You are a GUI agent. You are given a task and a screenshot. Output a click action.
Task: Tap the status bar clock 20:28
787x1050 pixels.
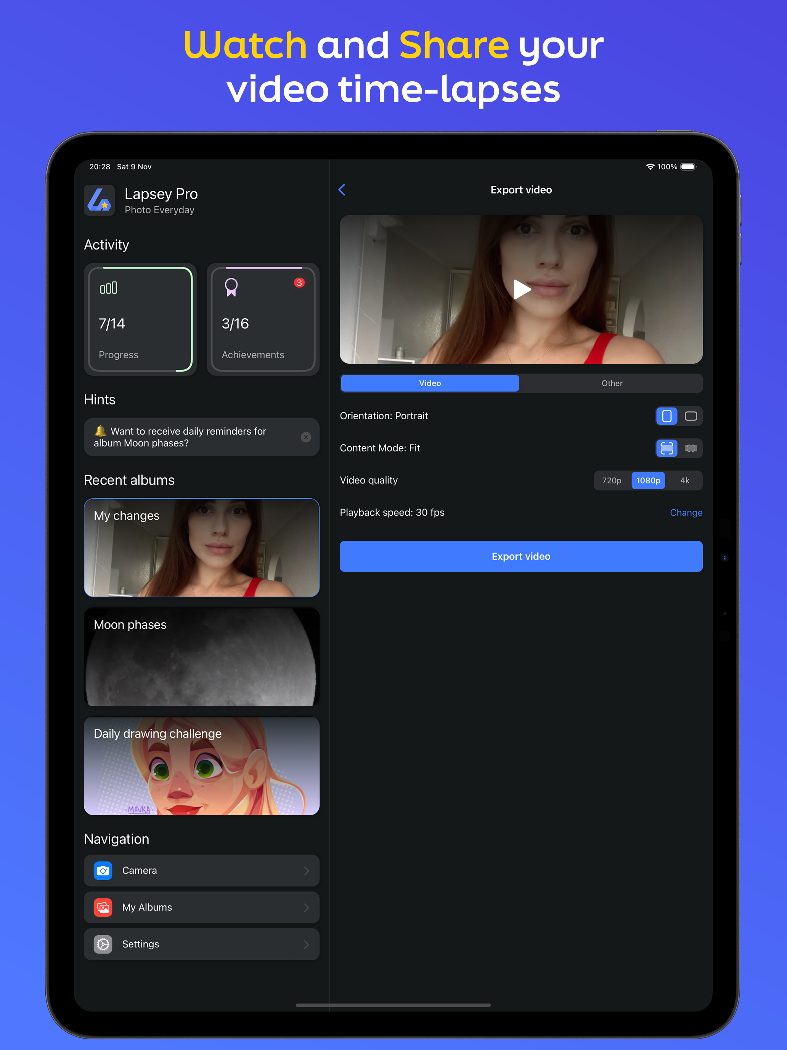point(100,167)
